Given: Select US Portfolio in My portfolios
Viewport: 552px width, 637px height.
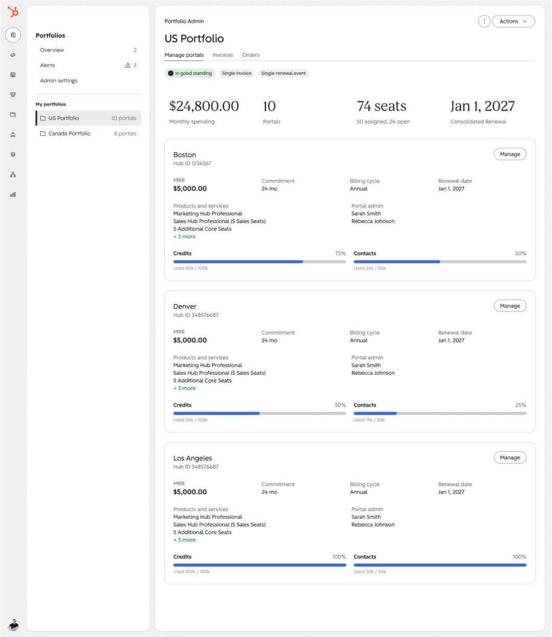Looking at the screenshot, I should click(x=88, y=118).
